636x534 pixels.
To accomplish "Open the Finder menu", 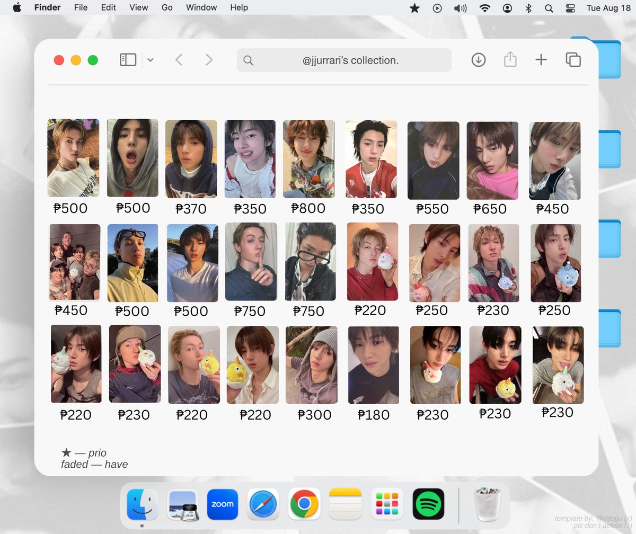I will point(47,7).
